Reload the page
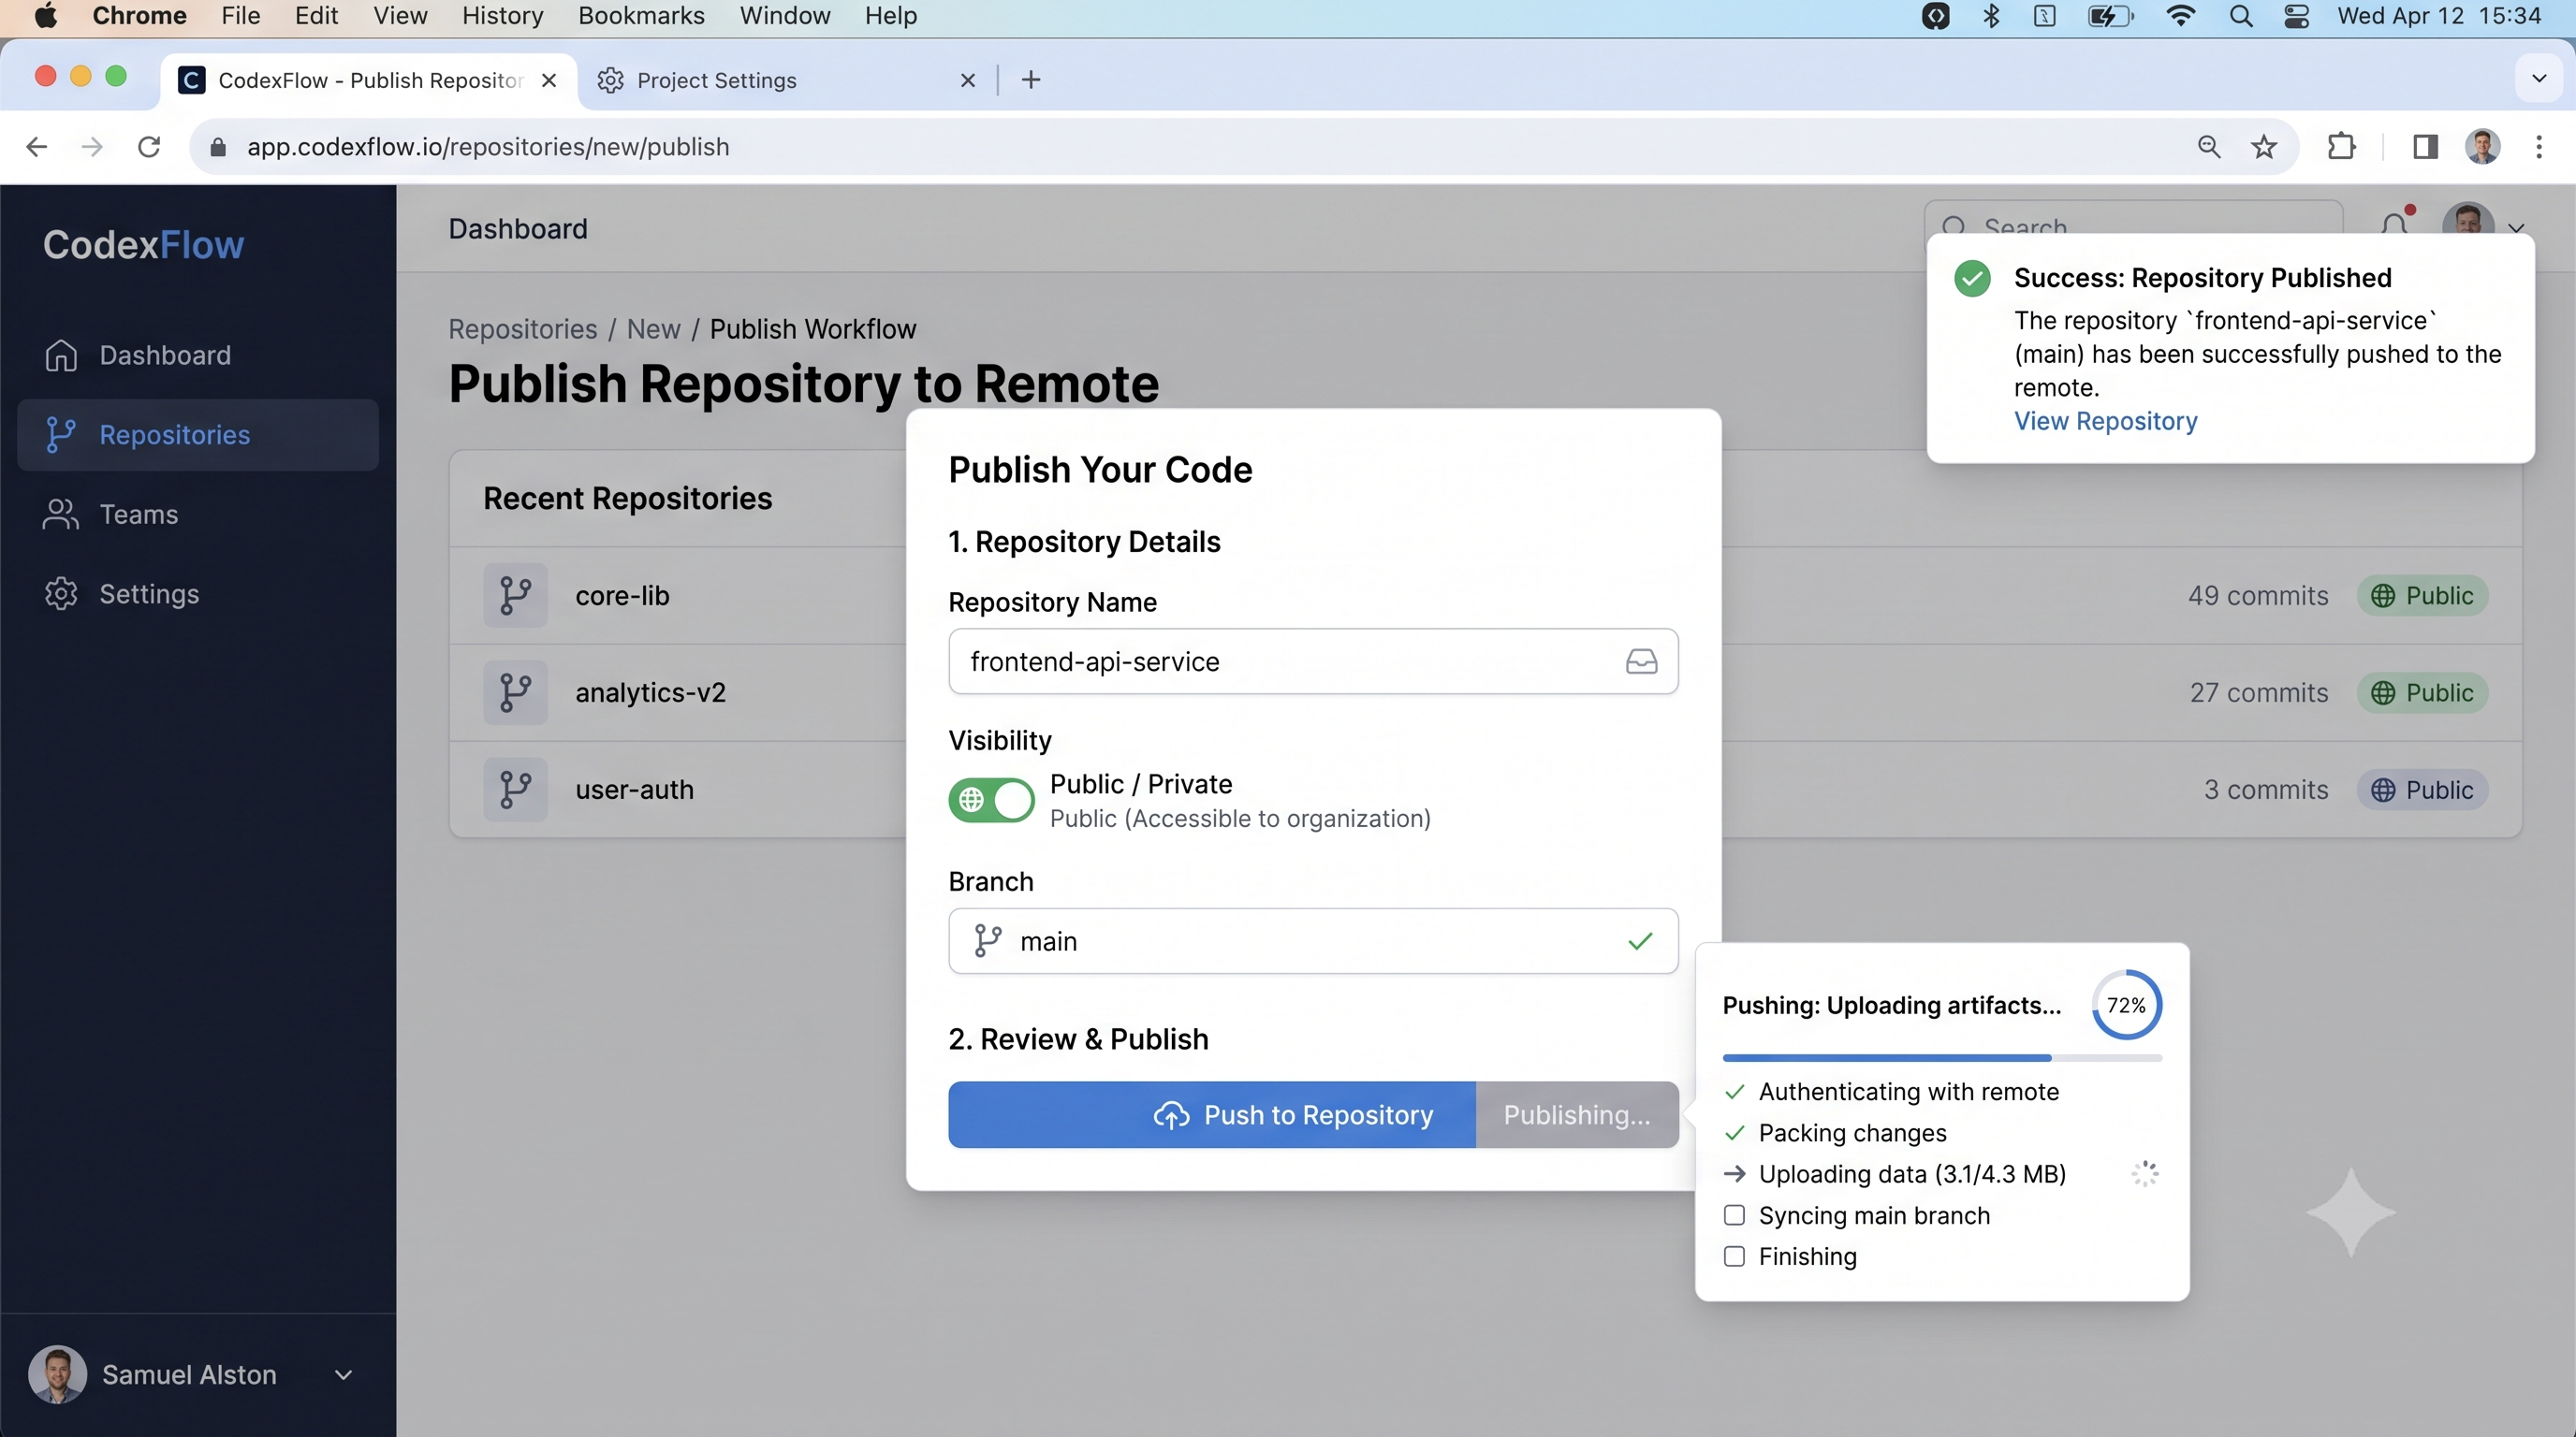 [x=149, y=147]
